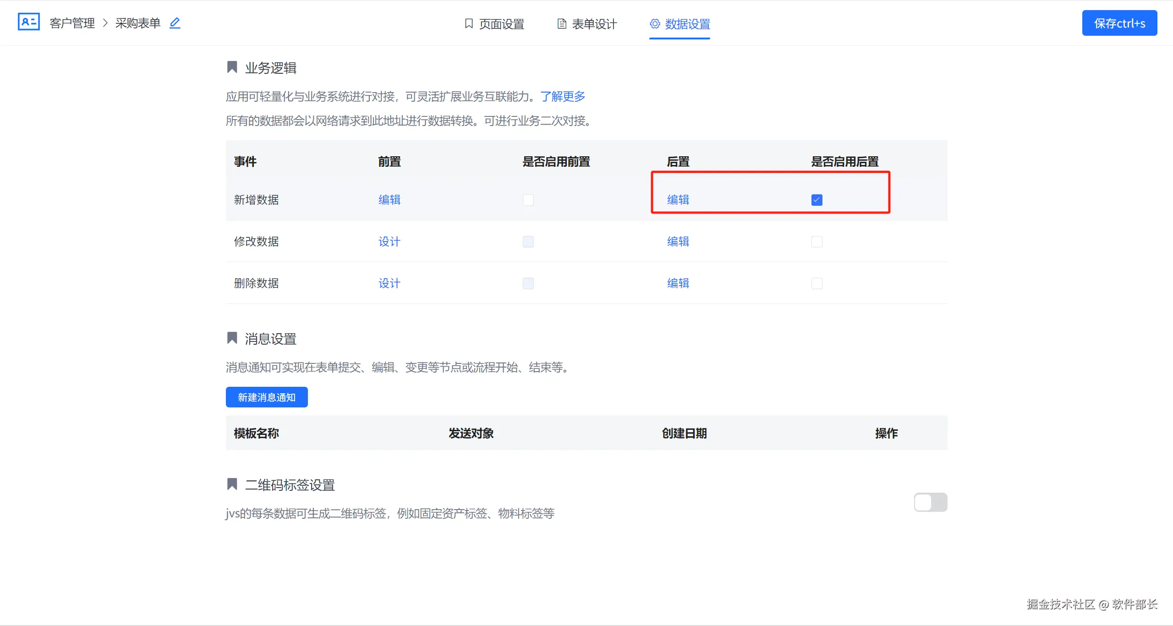Click the pencil edit icon beside 采购表单
This screenshot has width=1173, height=626.
coord(175,23)
